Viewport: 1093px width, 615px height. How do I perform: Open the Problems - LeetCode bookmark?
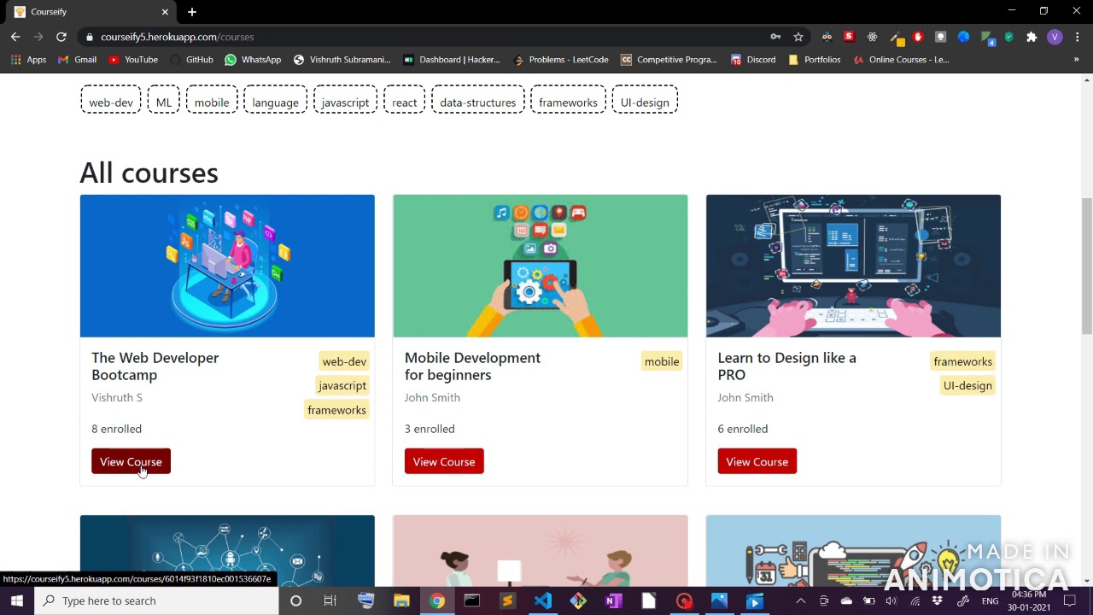561,60
